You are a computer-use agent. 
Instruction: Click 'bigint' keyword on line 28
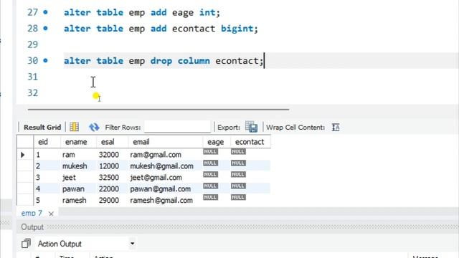(x=237, y=29)
